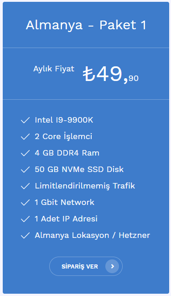This screenshot has width=171, height=296.
Task: Click the 1 Gbit Network feature text
Action: [x=65, y=202]
